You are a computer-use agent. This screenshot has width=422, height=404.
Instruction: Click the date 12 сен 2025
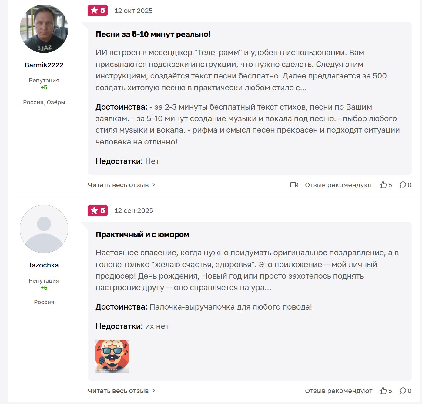point(134,211)
